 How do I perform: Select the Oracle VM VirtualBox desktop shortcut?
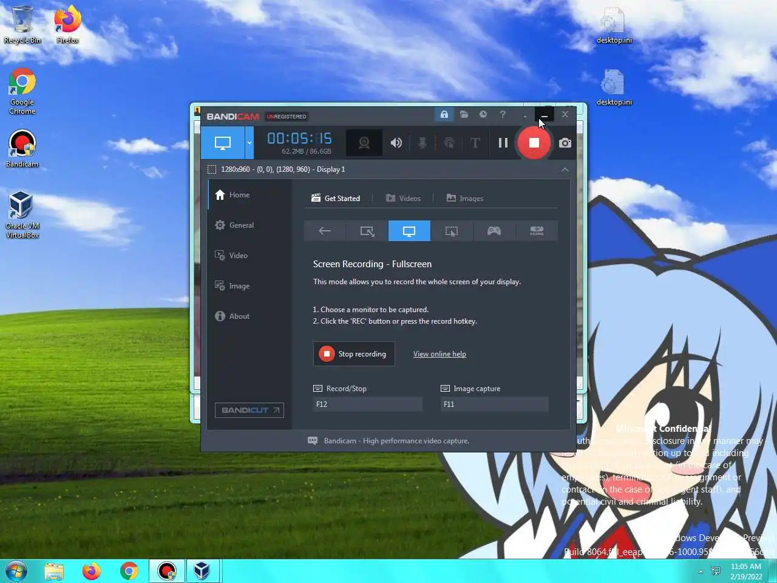point(22,214)
